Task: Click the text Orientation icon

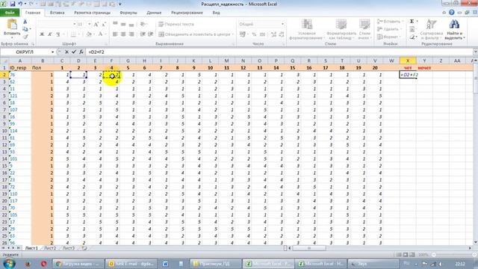Action: (143, 24)
